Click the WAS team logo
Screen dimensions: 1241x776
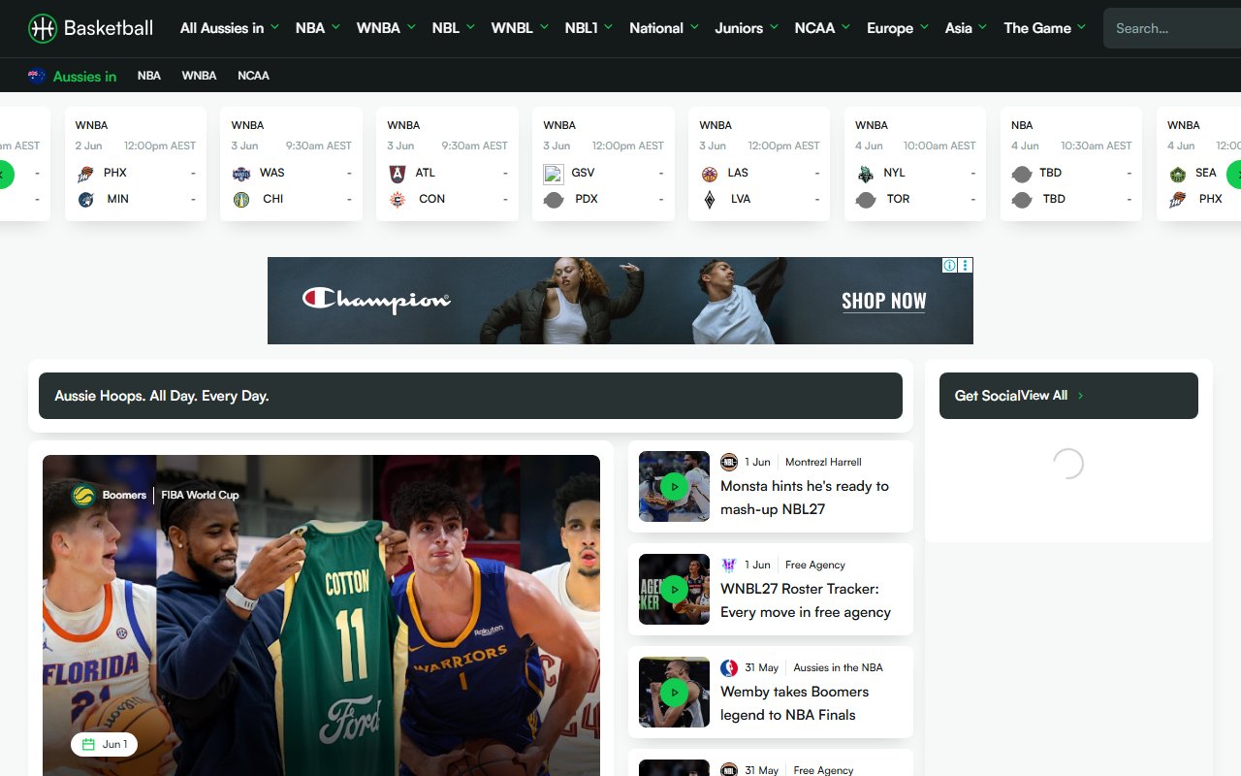[x=241, y=174]
